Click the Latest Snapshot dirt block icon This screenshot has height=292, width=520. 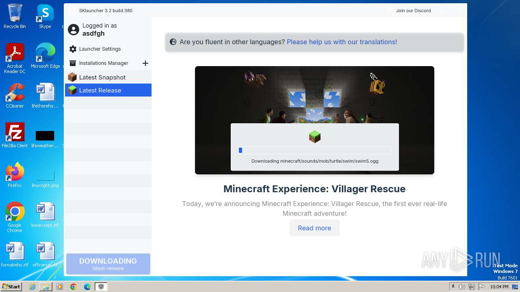click(72, 77)
